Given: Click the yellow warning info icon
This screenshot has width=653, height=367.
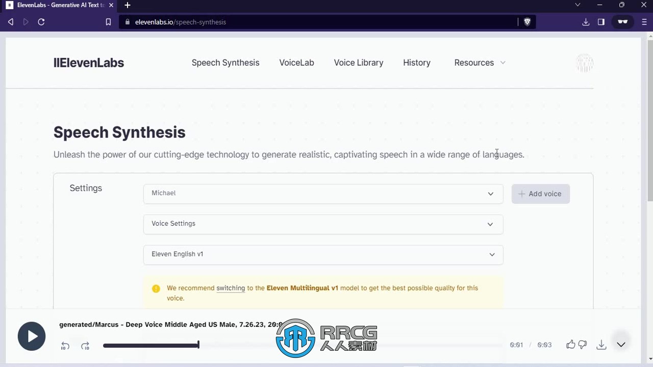Looking at the screenshot, I should coord(156,289).
